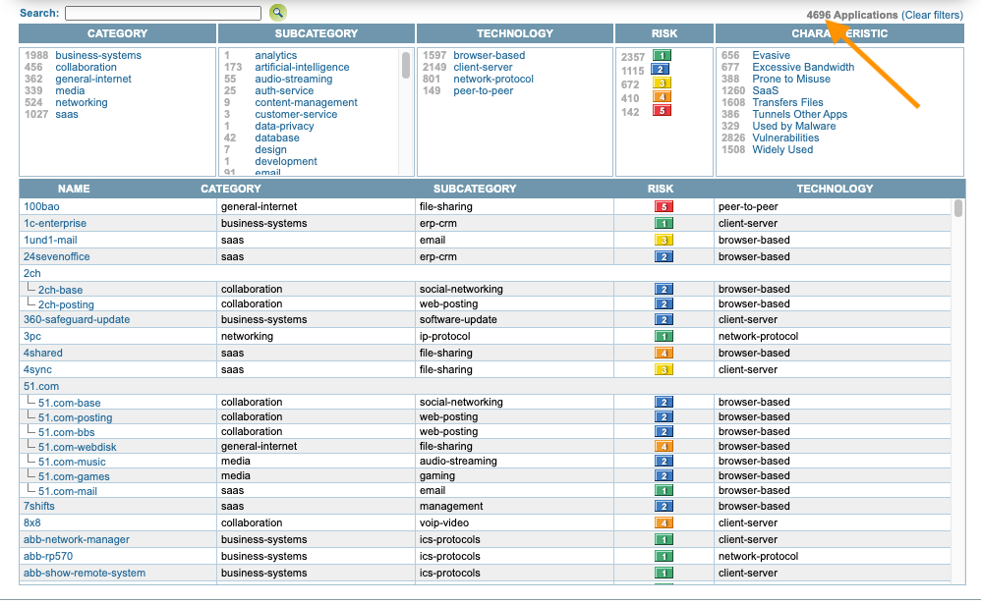
Task: Filter by Evasive characteristic
Action: point(771,55)
